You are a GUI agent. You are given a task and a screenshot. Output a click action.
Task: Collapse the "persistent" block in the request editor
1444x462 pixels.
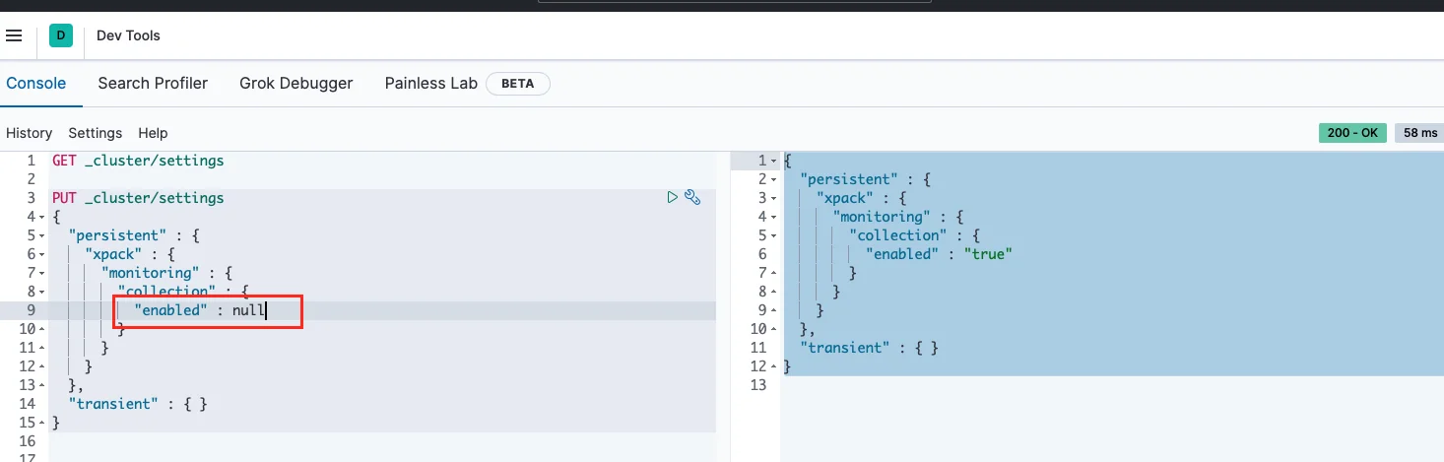(x=41, y=235)
